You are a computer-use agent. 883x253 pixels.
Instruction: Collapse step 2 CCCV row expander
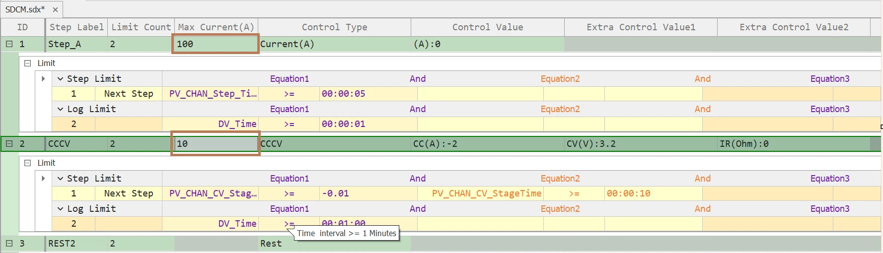click(9, 144)
